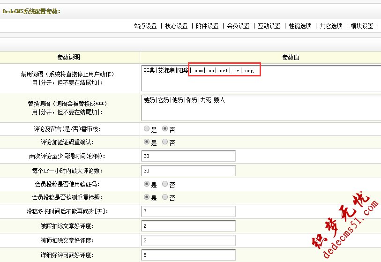Screen dimensions: 381x262
Task: Select 是 for 评论及留言需审核
Action: (x=147, y=128)
